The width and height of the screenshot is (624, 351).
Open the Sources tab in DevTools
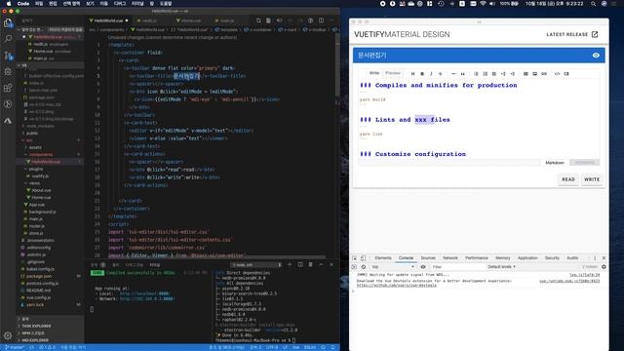tap(428, 257)
